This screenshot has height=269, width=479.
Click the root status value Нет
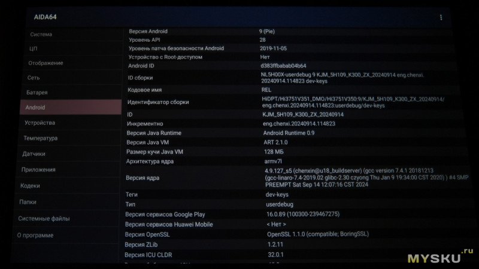[265, 57]
